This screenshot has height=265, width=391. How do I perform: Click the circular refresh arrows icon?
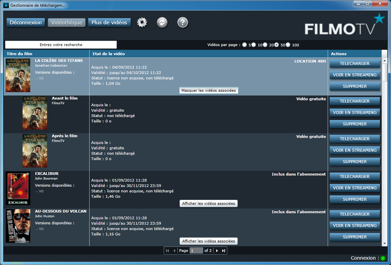[162, 23]
